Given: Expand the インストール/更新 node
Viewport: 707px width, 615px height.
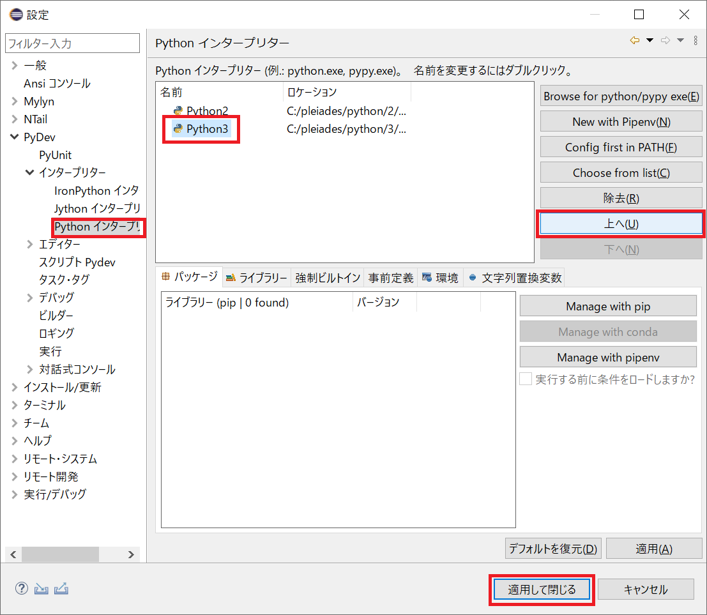Looking at the screenshot, I should 15,387.
